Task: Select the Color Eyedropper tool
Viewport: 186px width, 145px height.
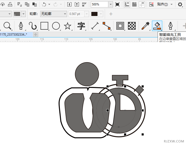Action: pos(145,26)
